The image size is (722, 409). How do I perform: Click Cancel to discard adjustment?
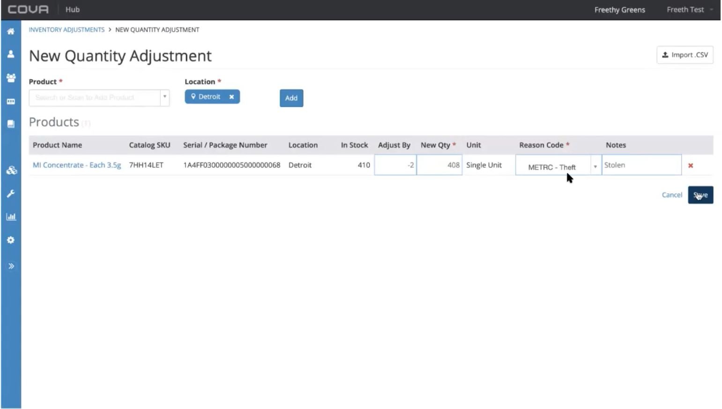[x=671, y=195]
